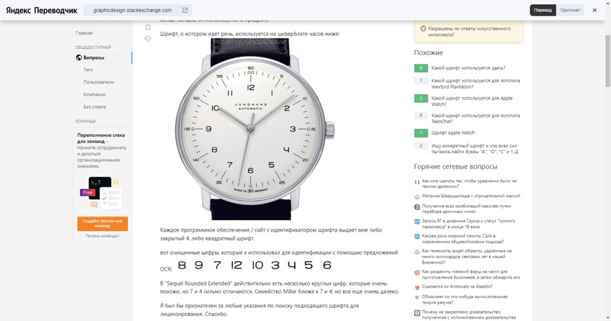Click the Яндекс Переводчик logo
The width and height of the screenshot is (611, 321).
[41, 11]
